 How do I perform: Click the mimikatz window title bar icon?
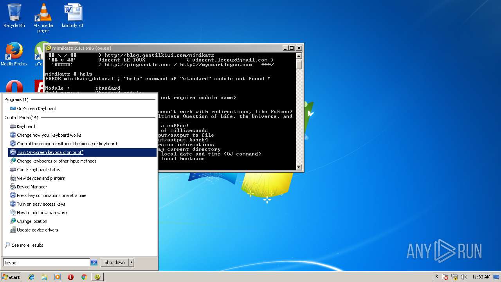(49, 48)
